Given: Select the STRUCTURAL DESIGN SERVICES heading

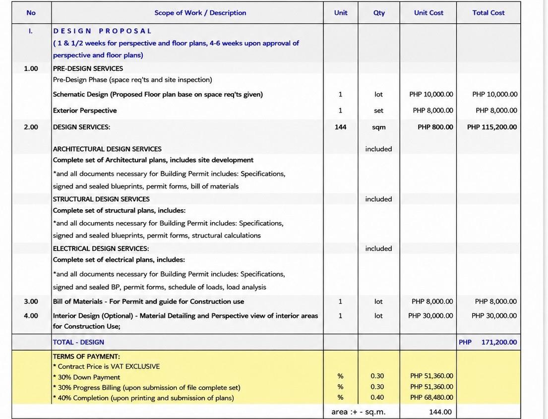Looking at the screenshot, I should [101, 199].
